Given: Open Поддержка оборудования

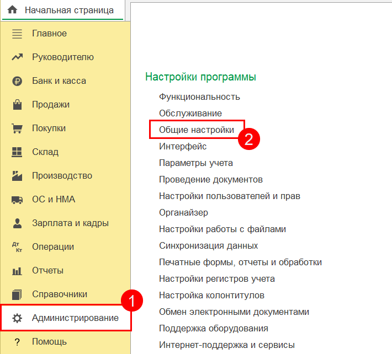Looking at the screenshot, I should point(214,329).
